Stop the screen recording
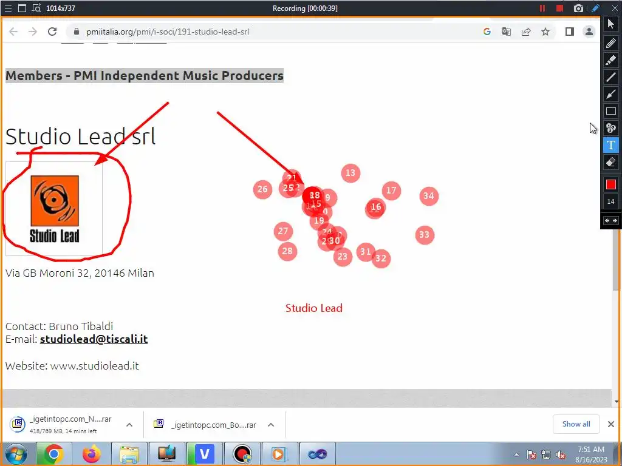 (559, 8)
